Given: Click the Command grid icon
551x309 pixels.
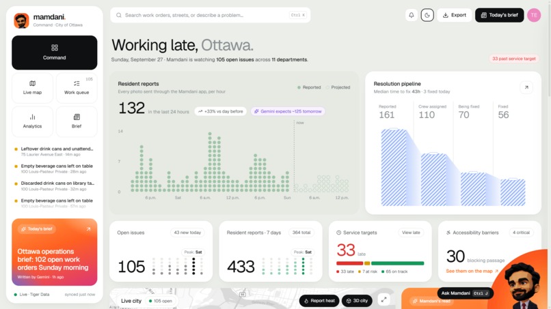Looking at the screenshot, I should coord(55,48).
